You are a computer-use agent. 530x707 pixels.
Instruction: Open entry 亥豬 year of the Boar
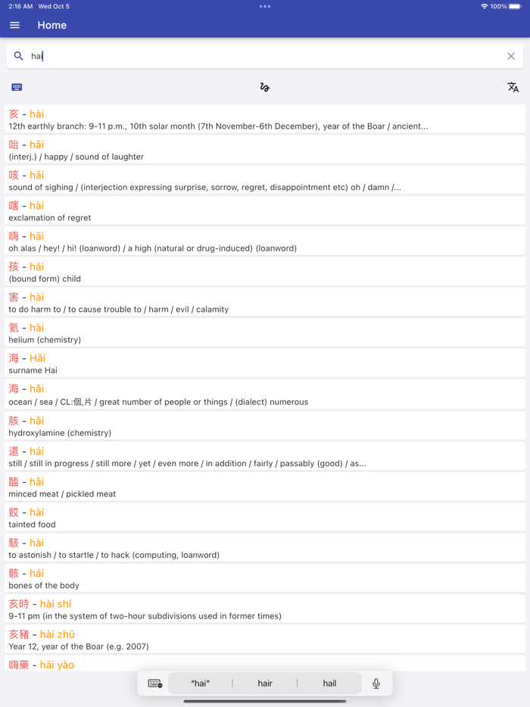[265, 640]
